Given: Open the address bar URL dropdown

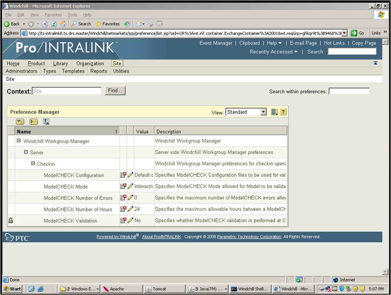Looking at the screenshot, I should pos(344,33).
